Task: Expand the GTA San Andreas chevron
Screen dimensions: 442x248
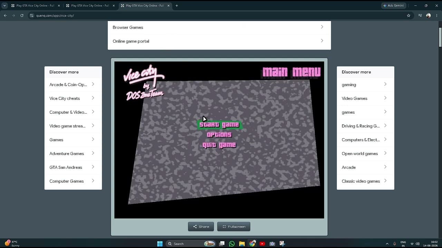Action: (x=93, y=167)
